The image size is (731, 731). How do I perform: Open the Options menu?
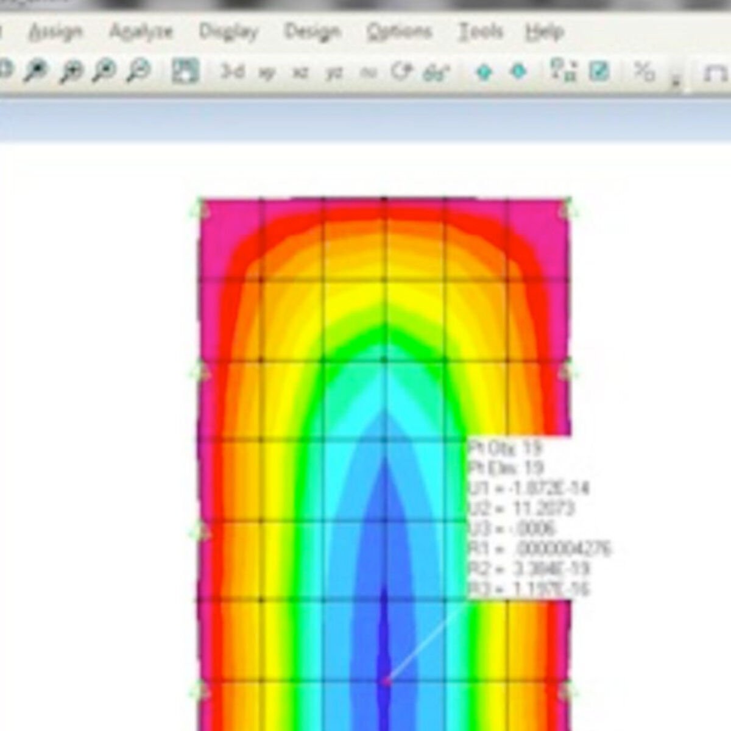coord(399,31)
